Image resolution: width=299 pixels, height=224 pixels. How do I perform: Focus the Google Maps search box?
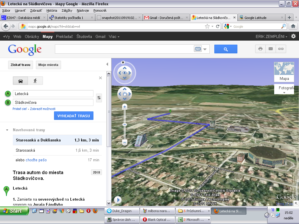click(x=124, y=49)
